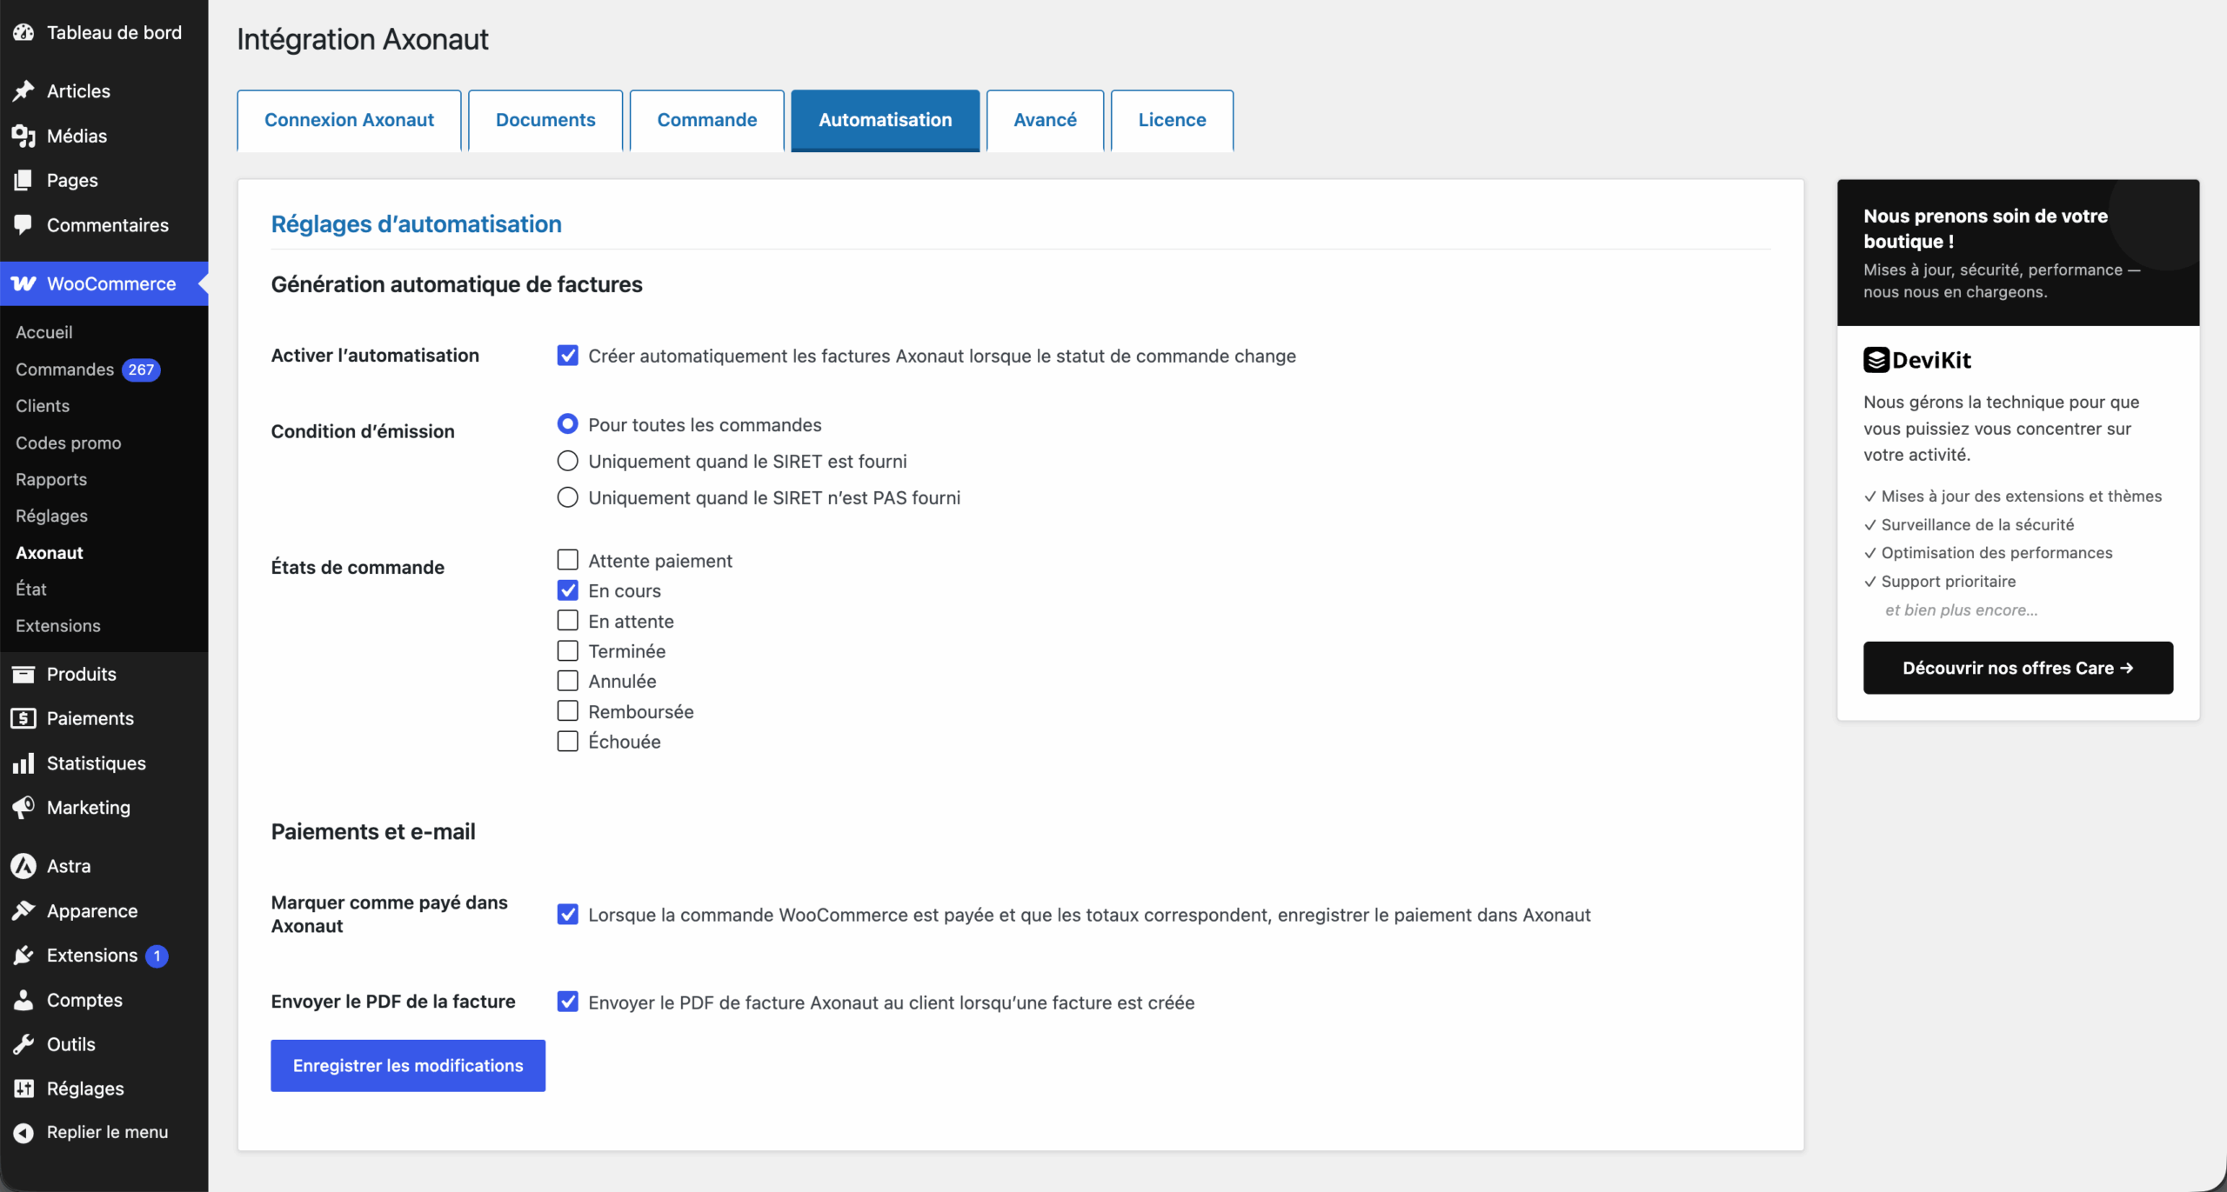Open the Astra theme icon
This screenshot has height=1192, width=2227.
(23, 866)
